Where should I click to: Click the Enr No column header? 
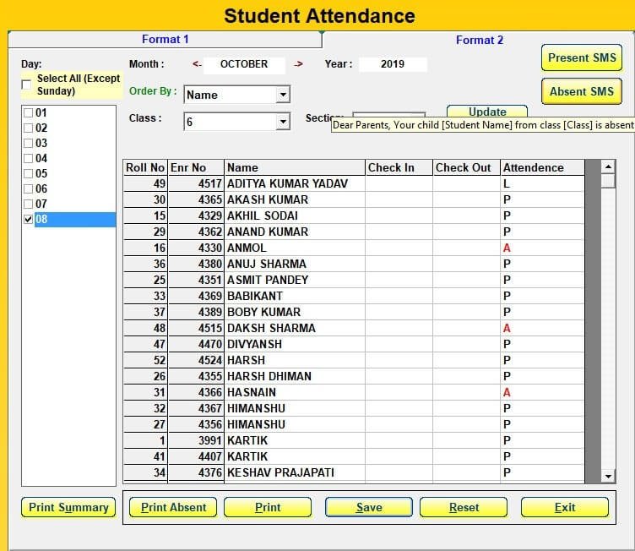(x=196, y=167)
